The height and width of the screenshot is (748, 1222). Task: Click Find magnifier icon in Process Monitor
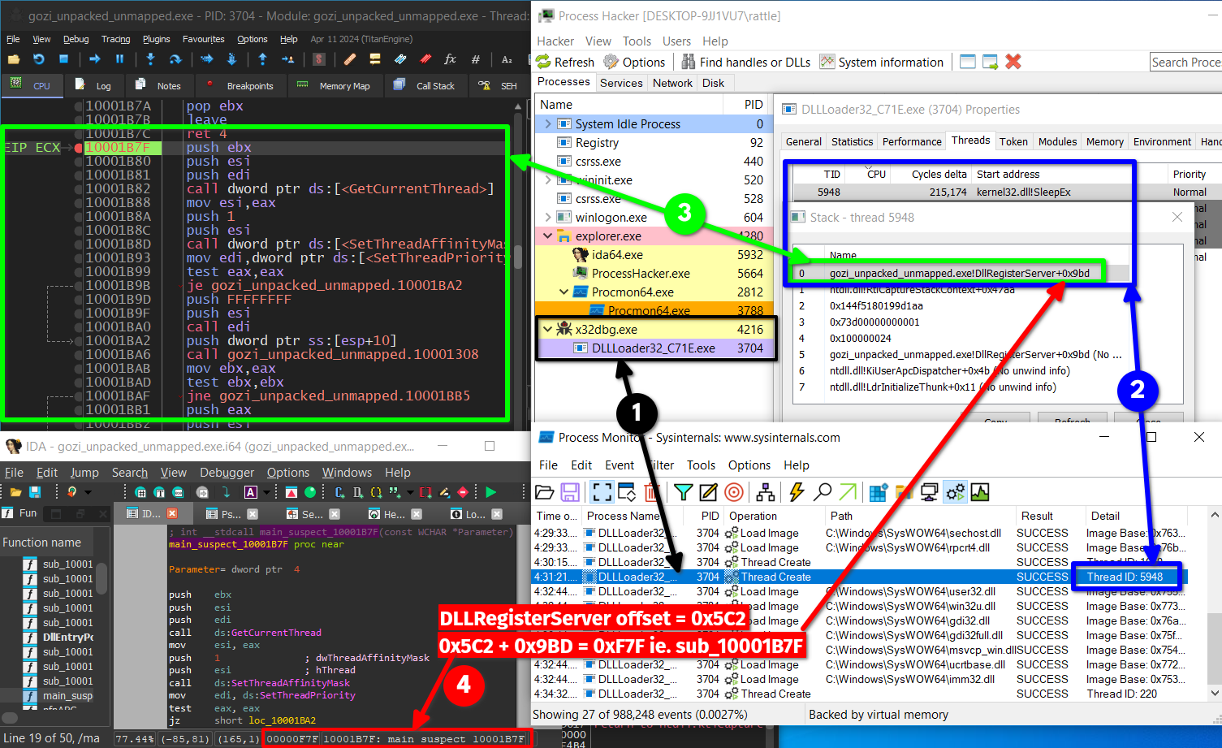[823, 492]
